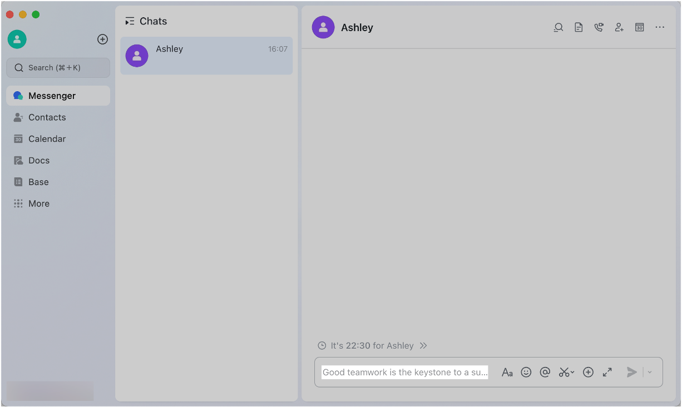This screenshot has width=682, height=407.
Task: Open attachment options with the plus icon
Action: tap(588, 372)
